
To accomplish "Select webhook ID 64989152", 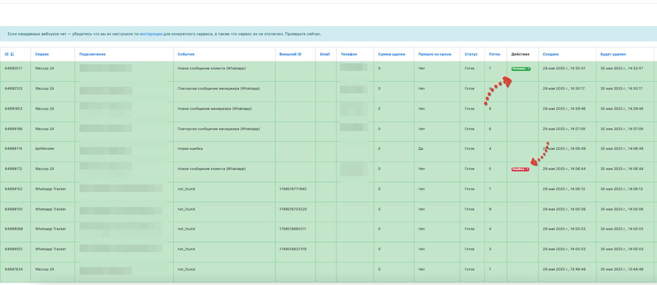I will [x=13, y=188].
